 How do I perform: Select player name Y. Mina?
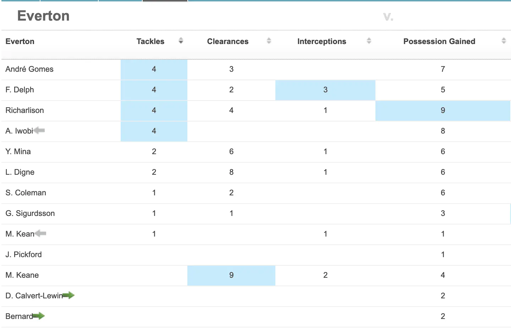(x=18, y=152)
